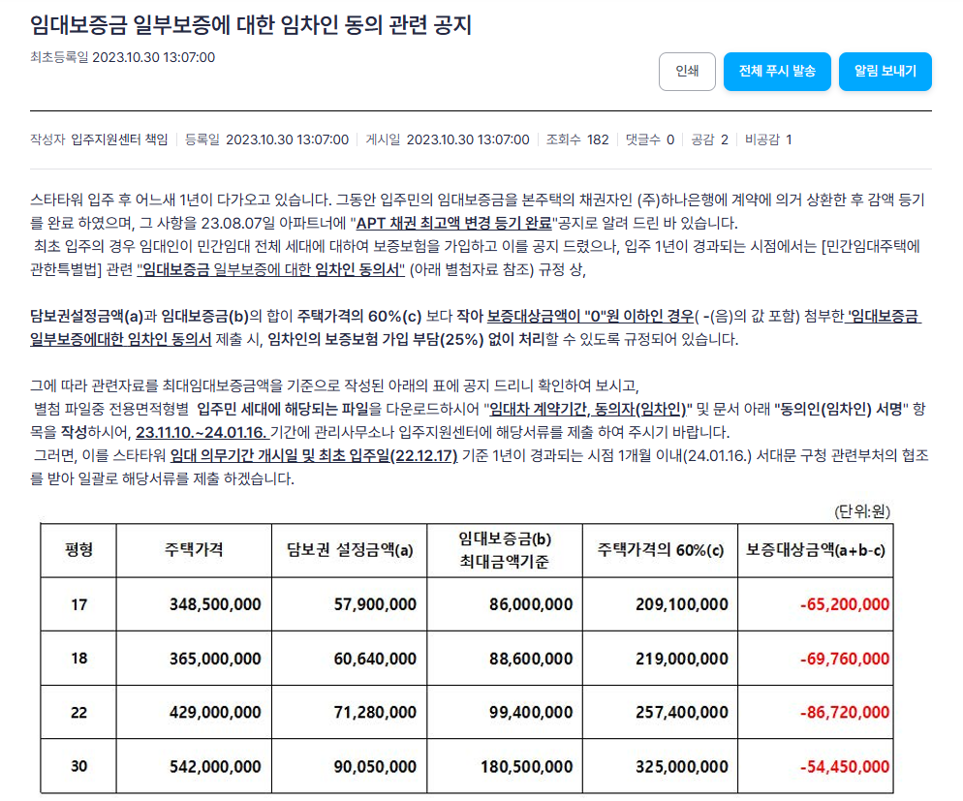Click table header 담보권 설정금액(a)
The width and height of the screenshot is (963, 801).
[350, 550]
